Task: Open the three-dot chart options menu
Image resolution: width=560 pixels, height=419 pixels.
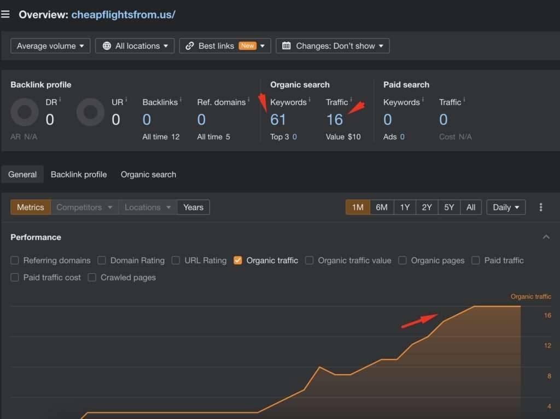Action: click(x=541, y=207)
